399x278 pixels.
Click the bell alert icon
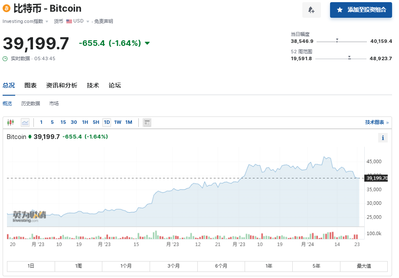[x=311, y=10]
